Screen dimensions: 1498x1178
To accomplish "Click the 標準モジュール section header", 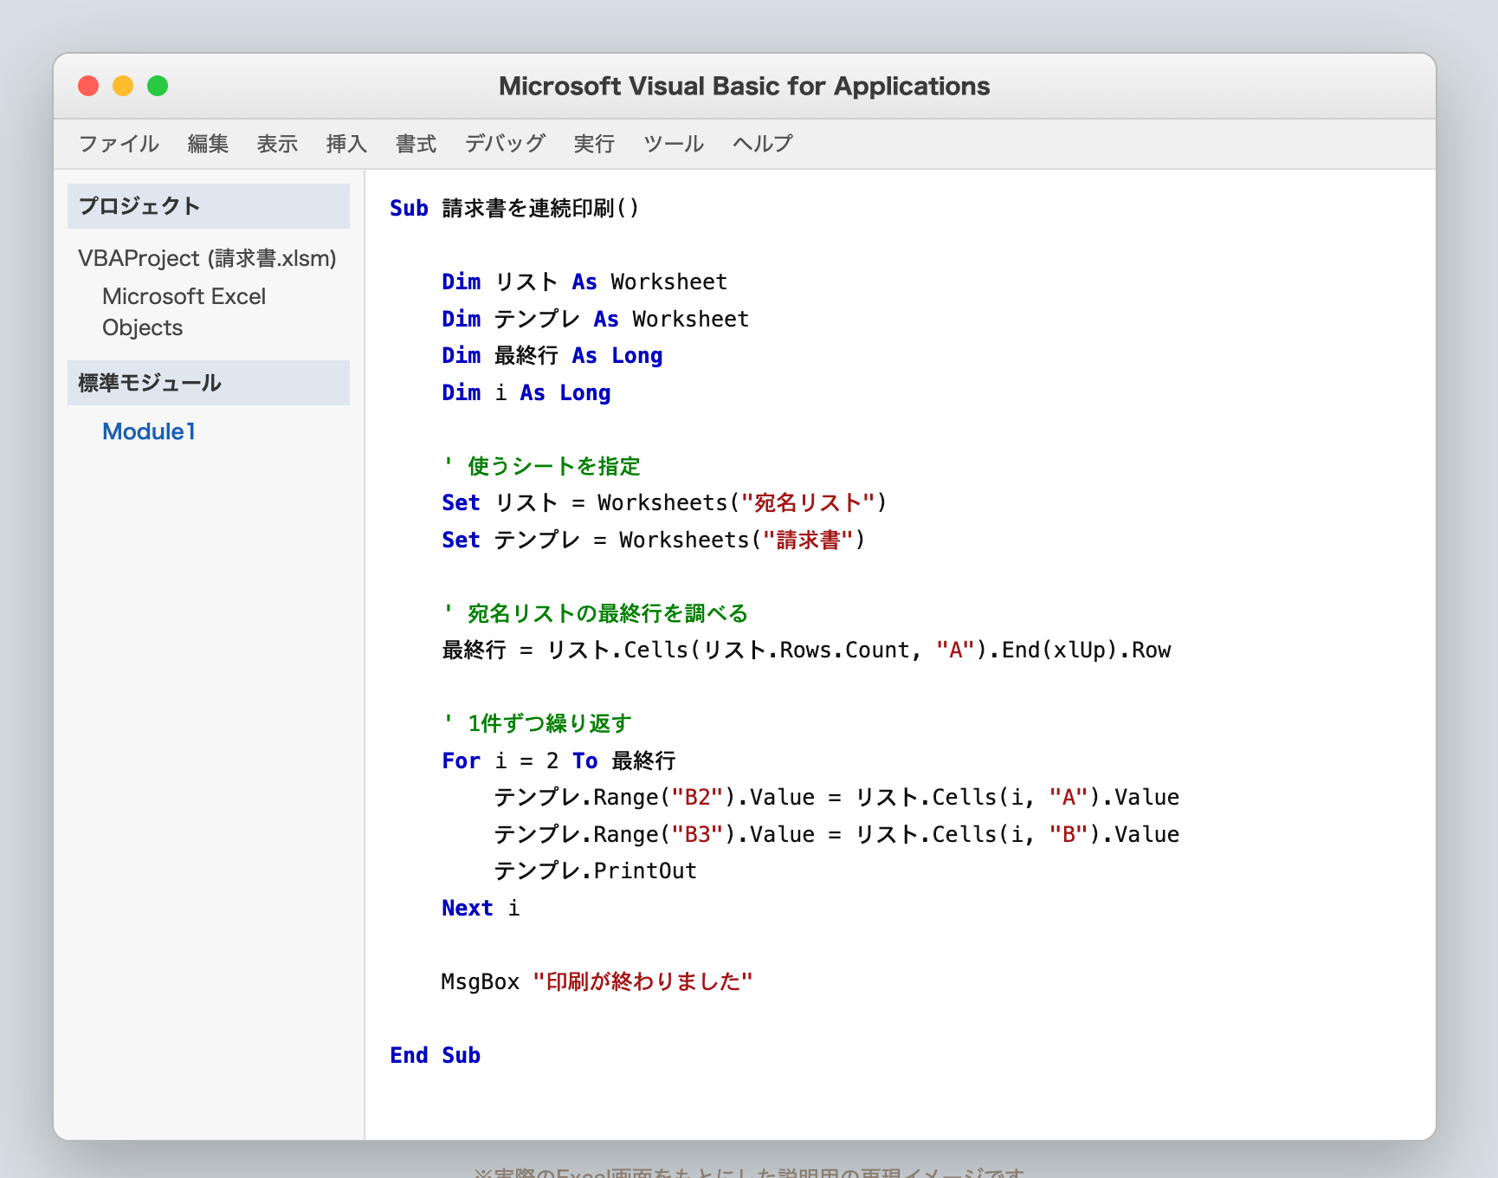I will click(209, 383).
